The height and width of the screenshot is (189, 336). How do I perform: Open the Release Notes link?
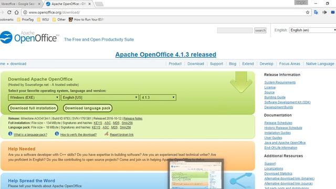click(x=133, y=119)
